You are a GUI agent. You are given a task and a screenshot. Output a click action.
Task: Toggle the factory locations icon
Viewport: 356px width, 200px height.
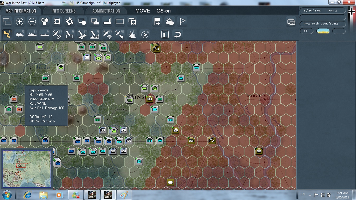[107, 21]
